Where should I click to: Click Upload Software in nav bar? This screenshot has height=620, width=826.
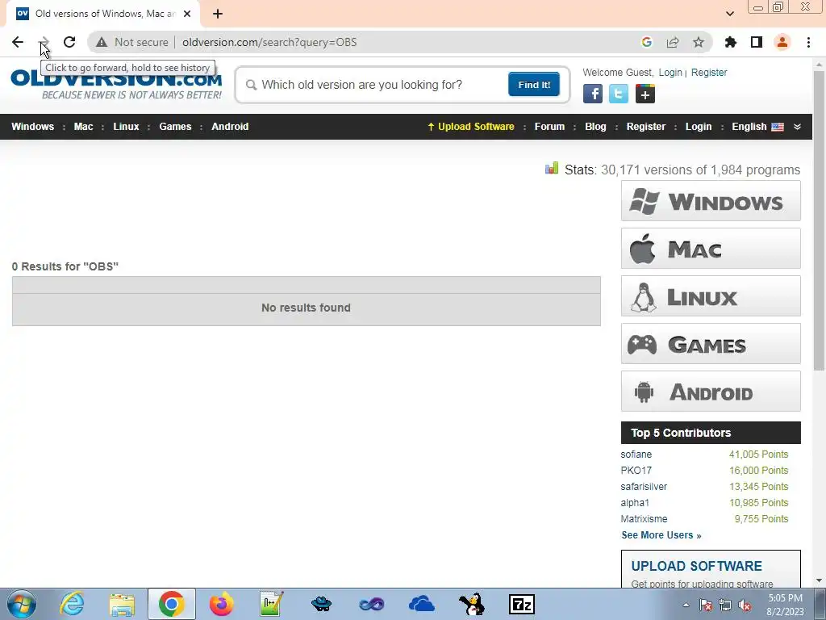[471, 127]
